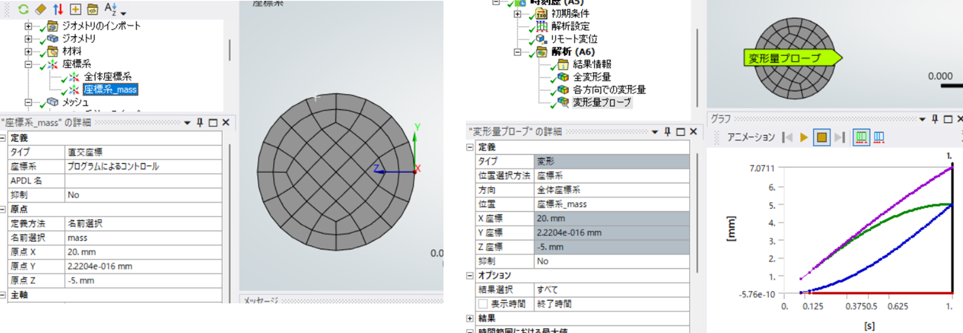Toggle green distributed frames mode icon
Viewport: 963px width, 333px height.
click(x=861, y=137)
